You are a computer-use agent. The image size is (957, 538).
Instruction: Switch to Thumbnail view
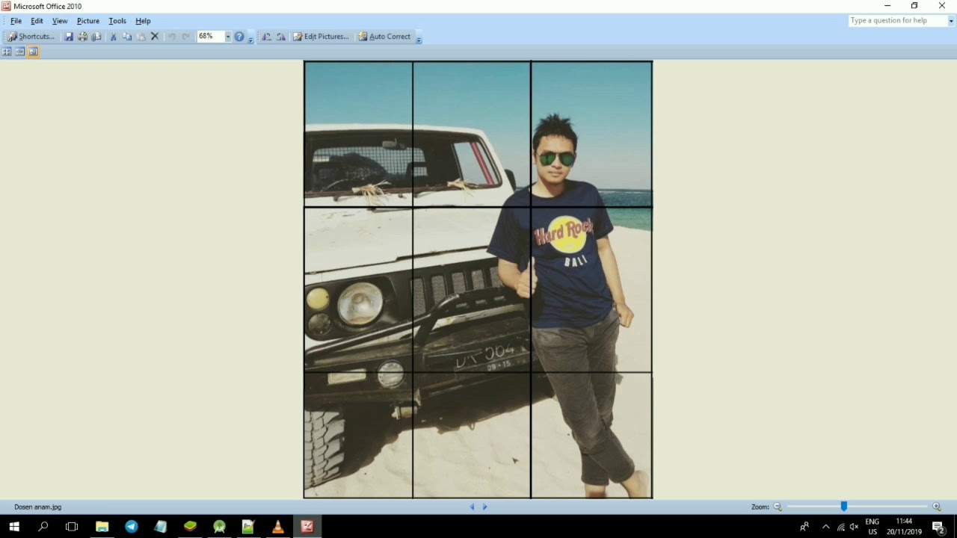[x=7, y=52]
